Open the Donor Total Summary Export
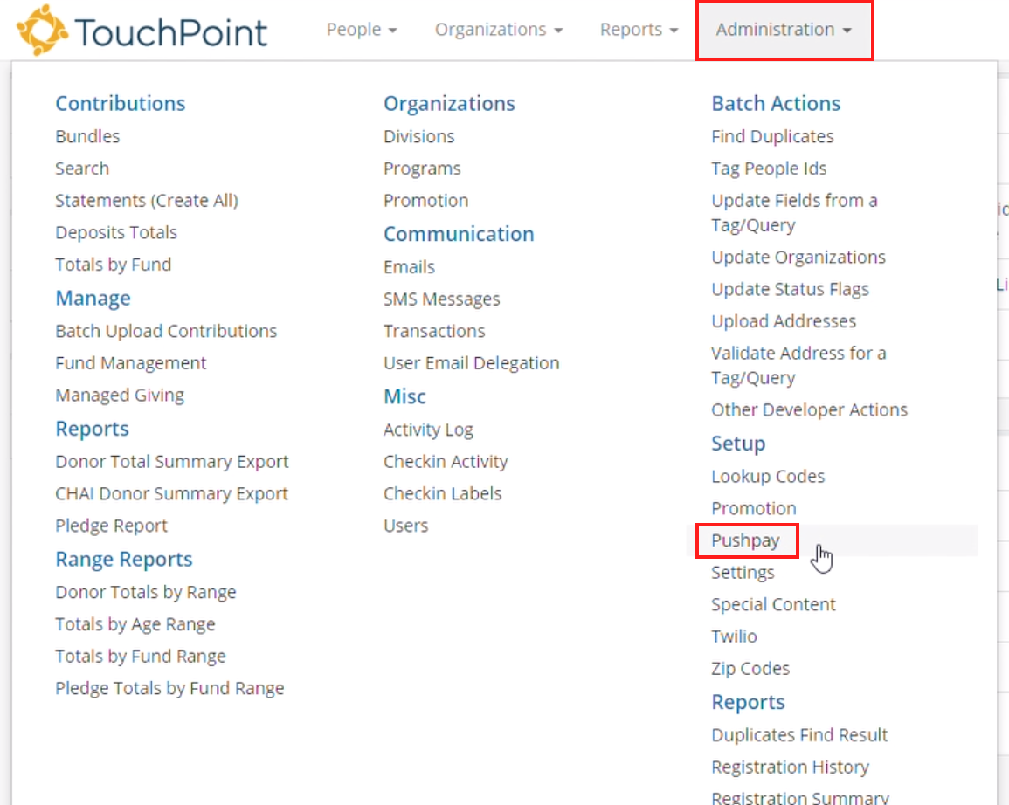Viewport: 1009px width, 805px height. (171, 461)
